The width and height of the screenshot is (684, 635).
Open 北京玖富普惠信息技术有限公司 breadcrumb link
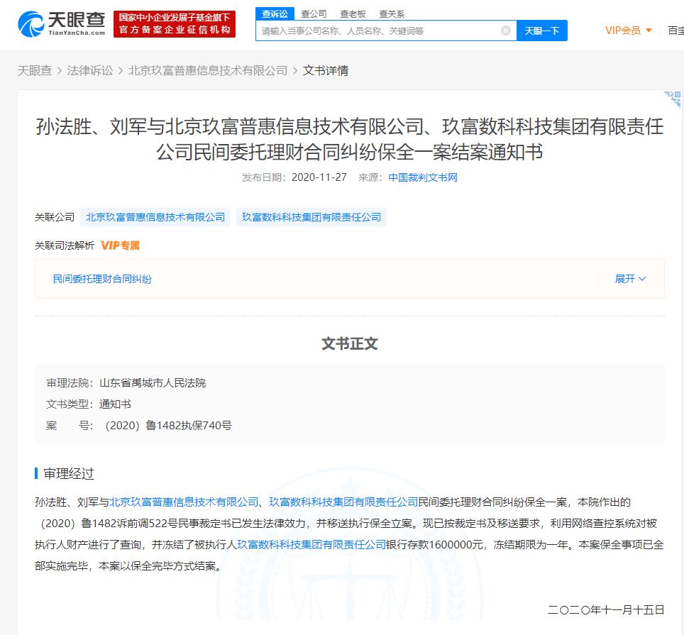click(x=208, y=71)
